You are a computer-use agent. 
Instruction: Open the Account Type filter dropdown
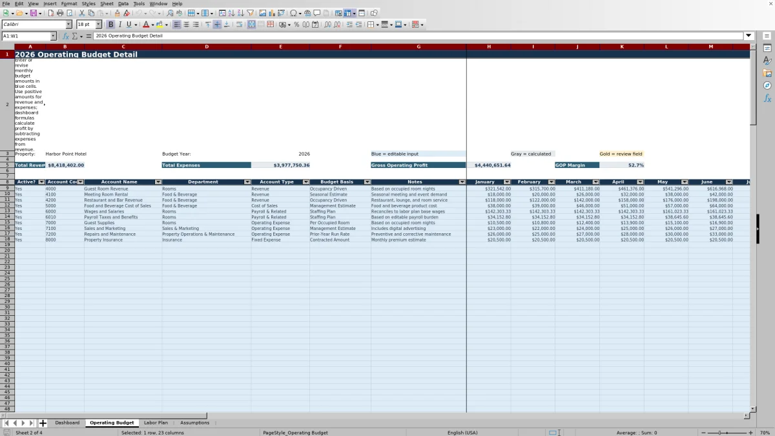305,182
